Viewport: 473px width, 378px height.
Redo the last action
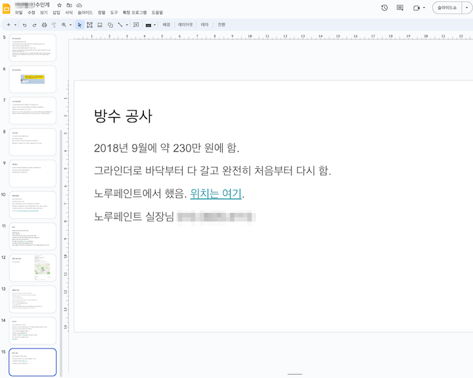click(x=34, y=25)
